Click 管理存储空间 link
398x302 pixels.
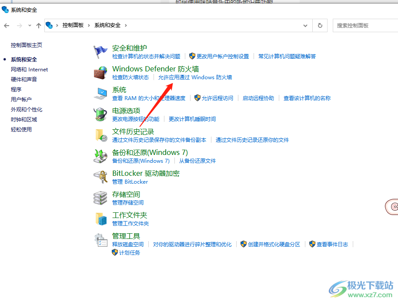(128, 202)
